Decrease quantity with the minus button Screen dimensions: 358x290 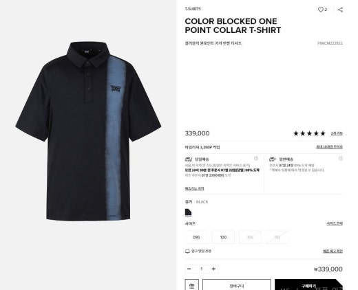189,269
